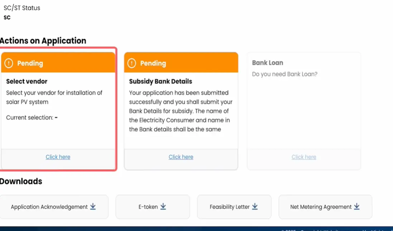Click the warning icon on the Subsidy Bank Details card
Viewport: 393px width, 231px height.
coord(131,63)
